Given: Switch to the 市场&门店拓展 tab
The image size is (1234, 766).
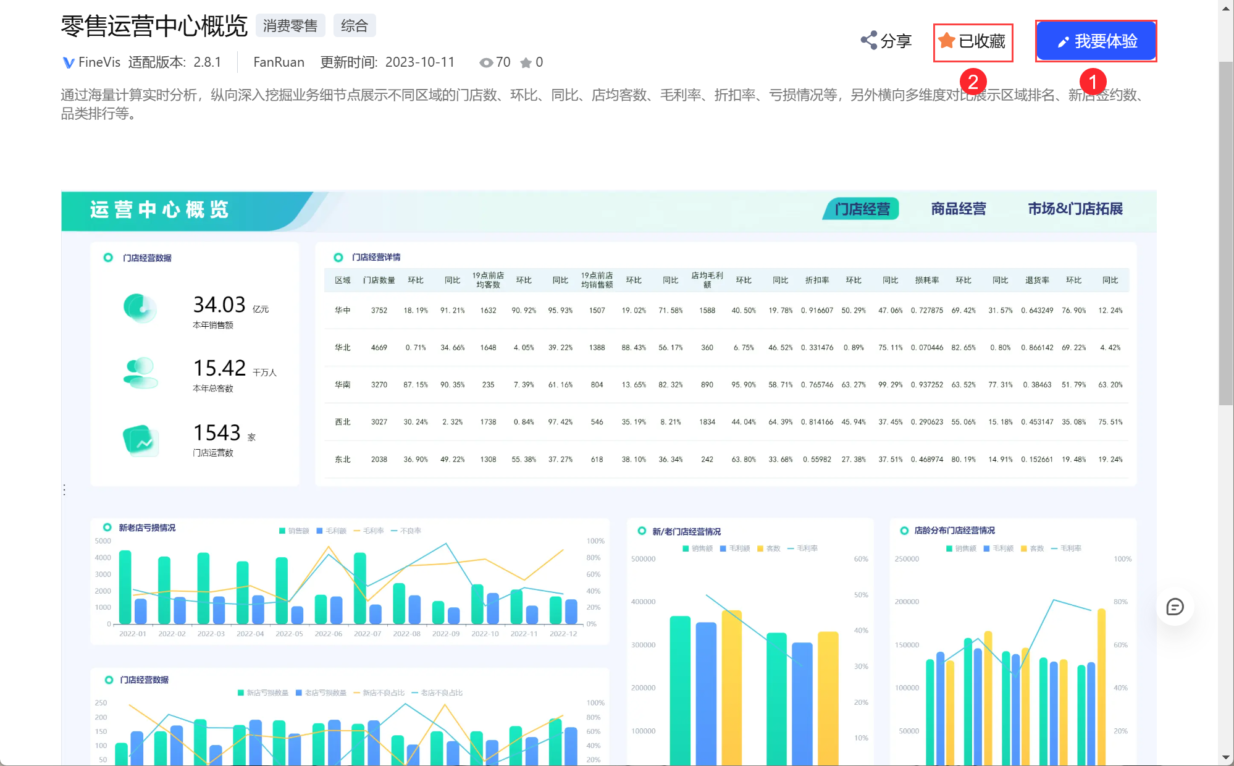Looking at the screenshot, I should 1075,209.
